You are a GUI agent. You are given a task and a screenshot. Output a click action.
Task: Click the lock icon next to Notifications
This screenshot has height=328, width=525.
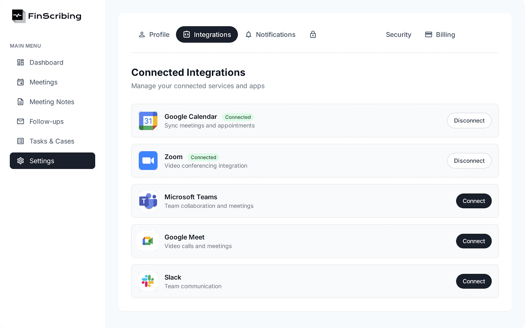coord(313,34)
